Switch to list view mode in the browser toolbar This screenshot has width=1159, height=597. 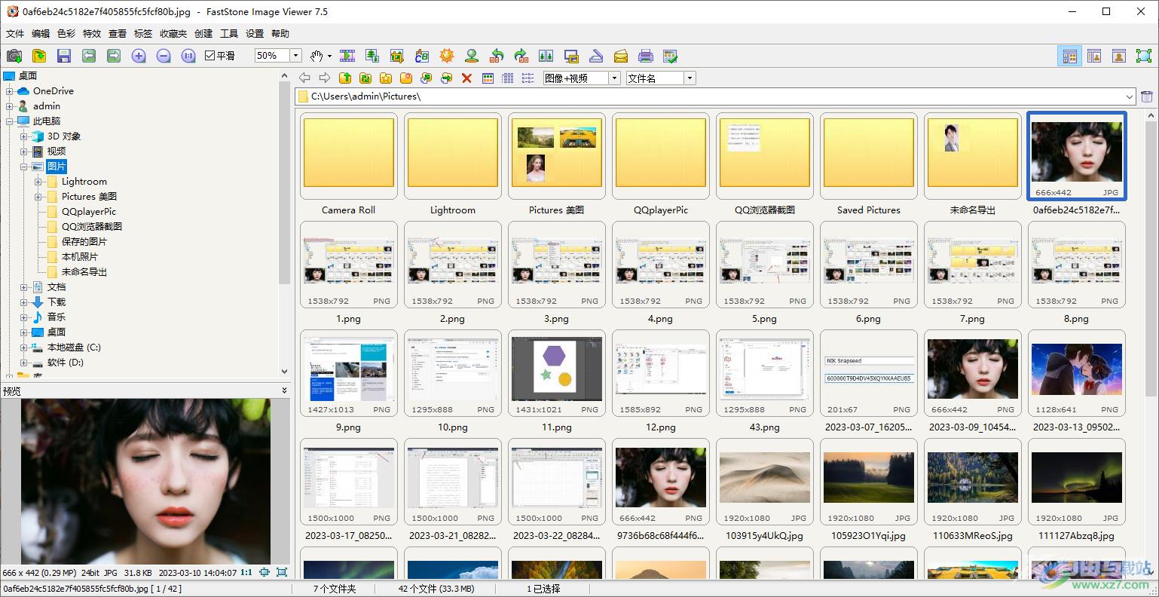[x=528, y=78]
